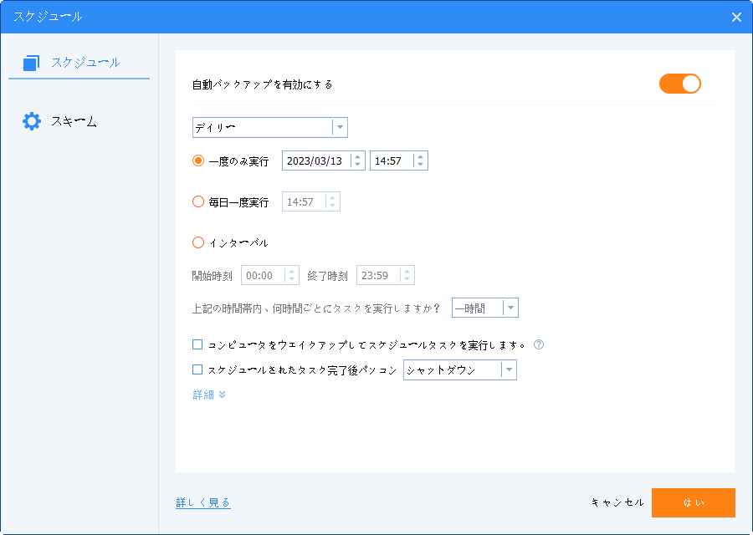The width and height of the screenshot is (753, 535).
Task: Select the インターバル radio button
Action: tap(197, 242)
